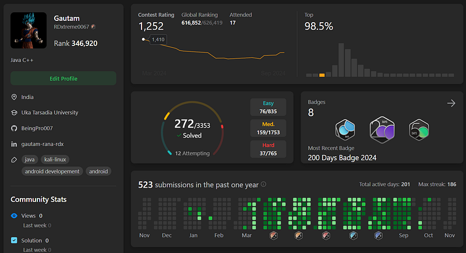Image resolution: width=466 pixels, height=253 pixels.
Task: Click the GitHub icon beside BeingPro007
Action: (x=14, y=128)
